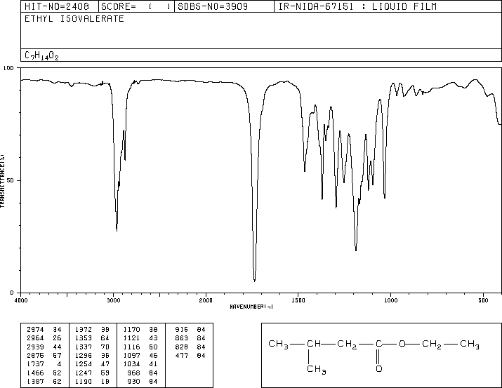Select peak table entry 2974

click(36, 330)
